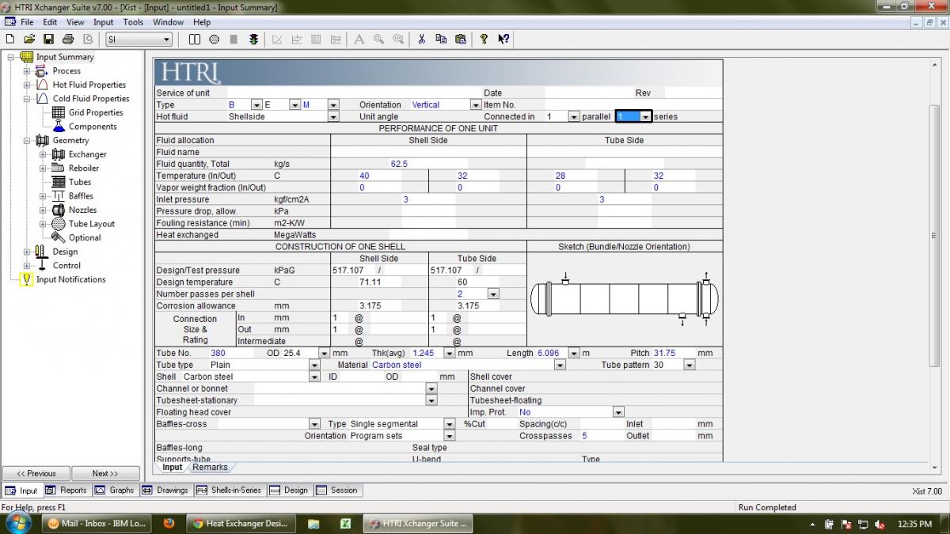This screenshot has height=534, width=950.
Task: Click the Fluid quantity 62.5 field
Action: pyautogui.click(x=399, y=164)
